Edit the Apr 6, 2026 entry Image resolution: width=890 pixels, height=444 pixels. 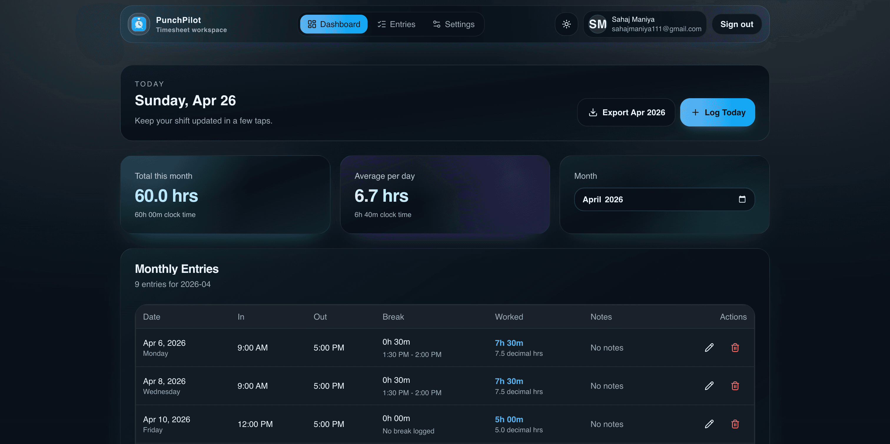(x=709, y=348)
